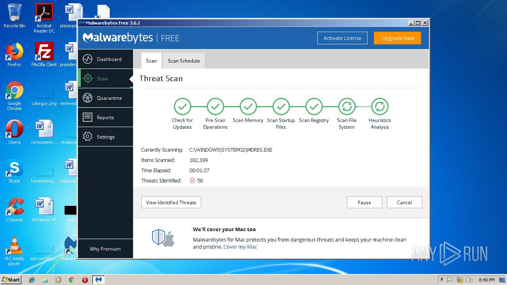This screenshot has height=285, width=507.
Task: Select the Skype desktop shortcut
Action: point(14,171)
